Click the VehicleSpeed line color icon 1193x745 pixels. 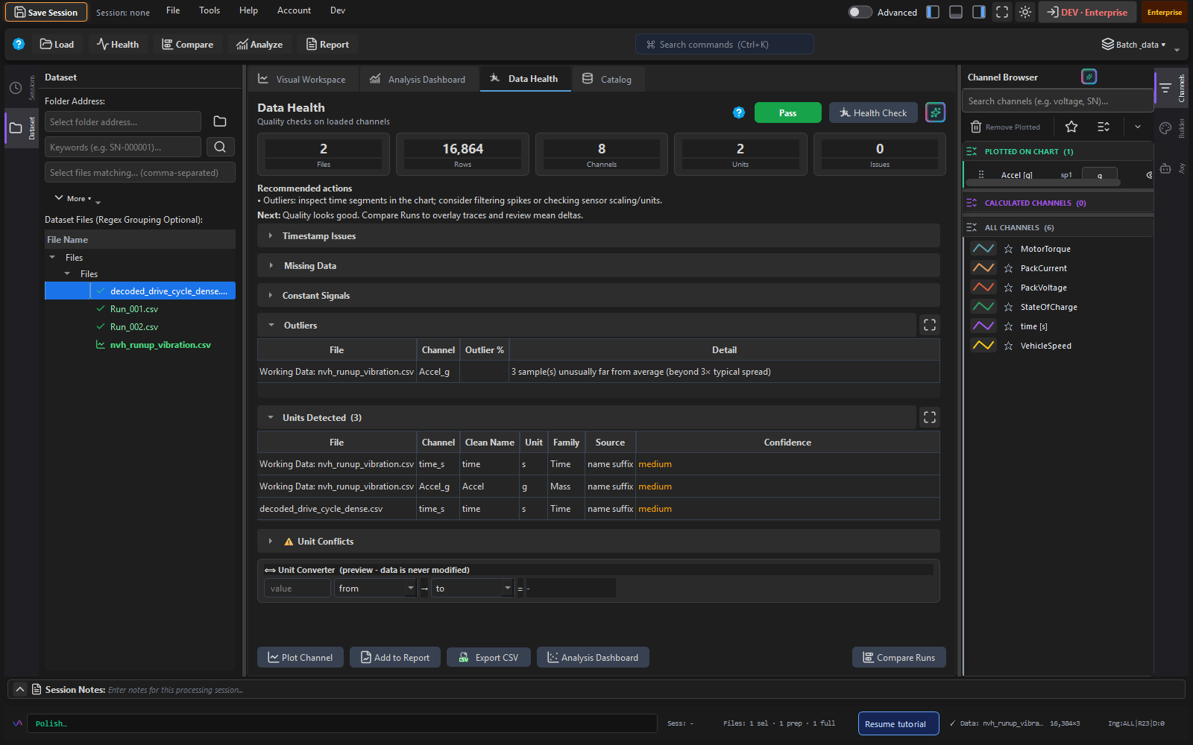[983, 346]
